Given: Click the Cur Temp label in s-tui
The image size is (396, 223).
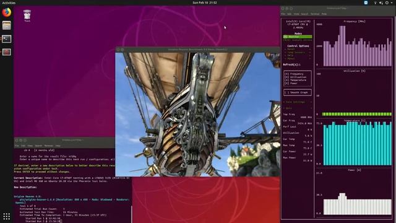Looking at the screenshot, I should pyautogui.click(x=289, y=139).
